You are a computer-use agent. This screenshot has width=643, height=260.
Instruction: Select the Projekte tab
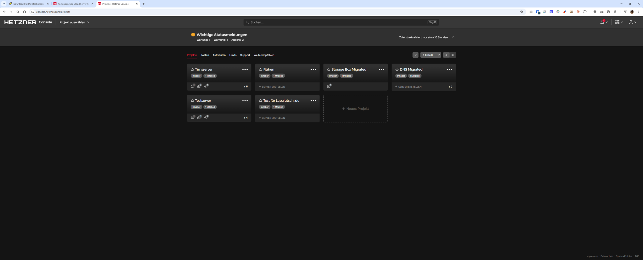tap(192, 55)
